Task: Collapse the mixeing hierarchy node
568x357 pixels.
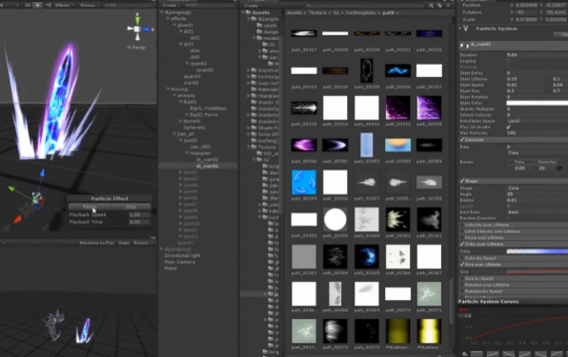Action: click(x=168, y=89)
